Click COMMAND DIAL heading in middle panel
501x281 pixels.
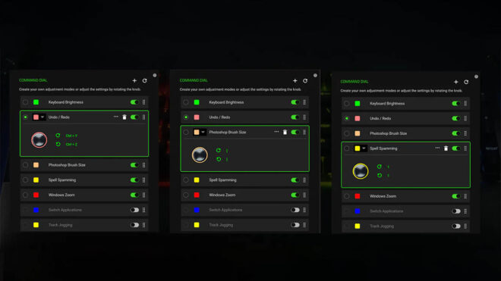point(194,80)
